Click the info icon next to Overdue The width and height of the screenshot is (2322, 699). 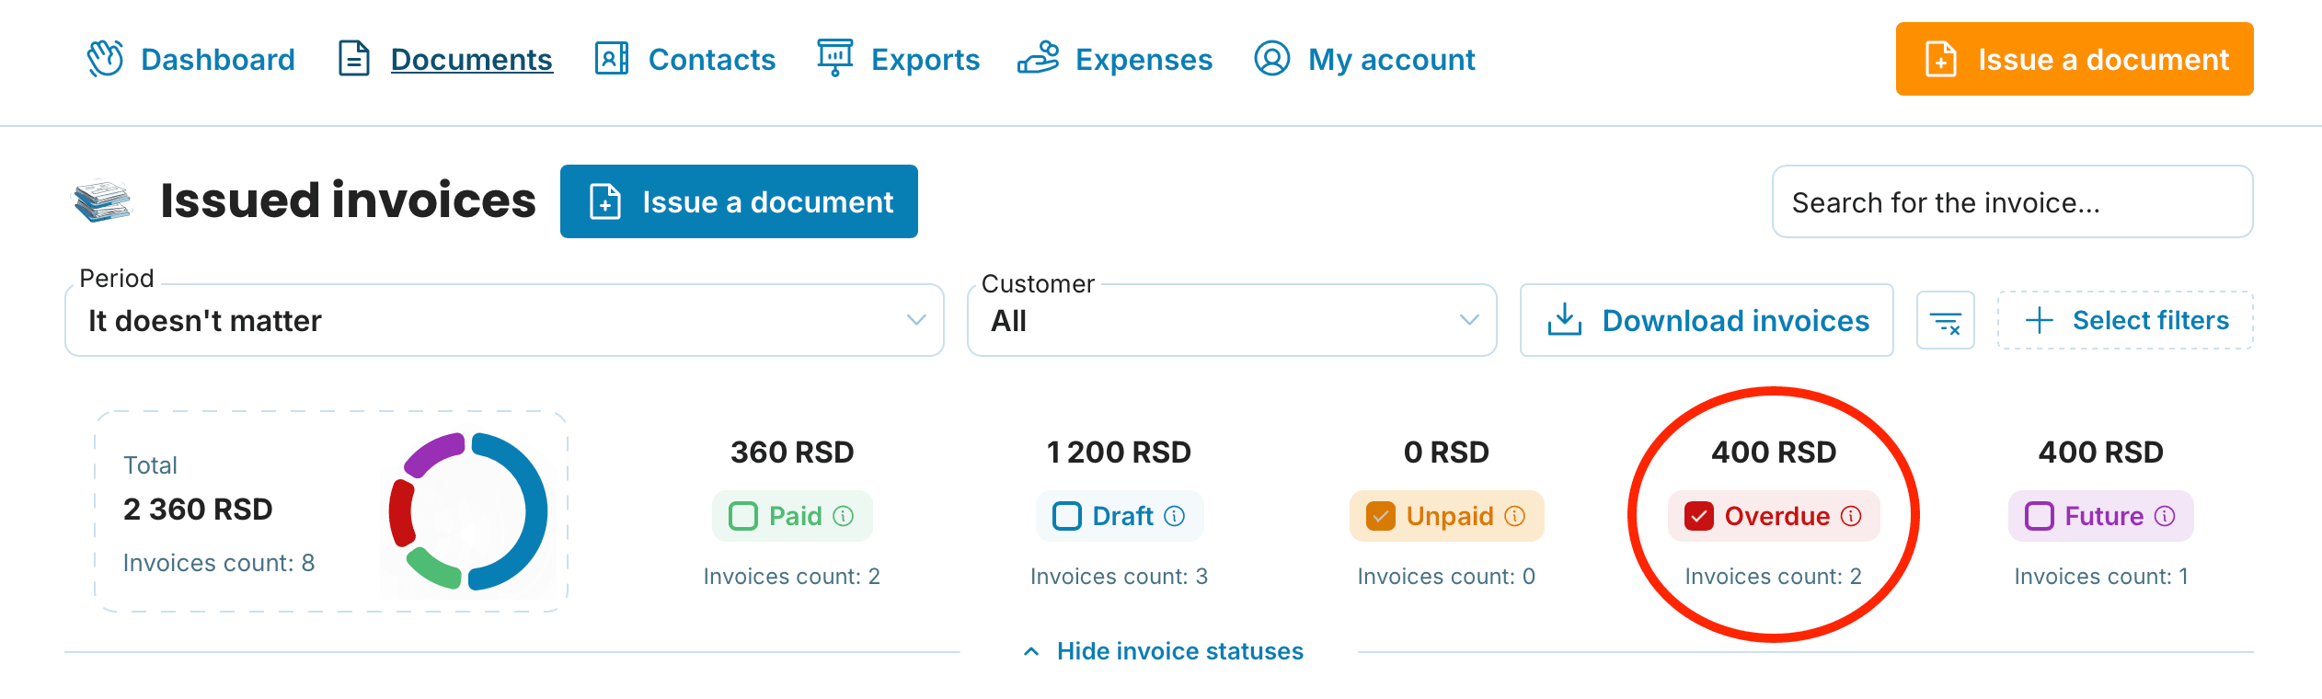[x=1852, y=516]
